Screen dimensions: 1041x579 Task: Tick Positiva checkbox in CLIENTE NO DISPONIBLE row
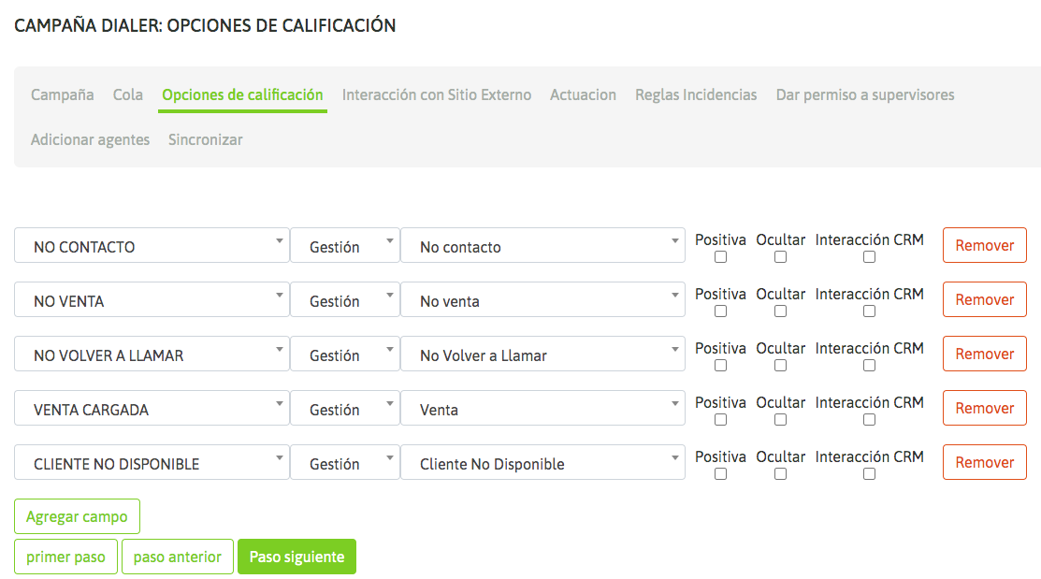click(x=720, y=474)
